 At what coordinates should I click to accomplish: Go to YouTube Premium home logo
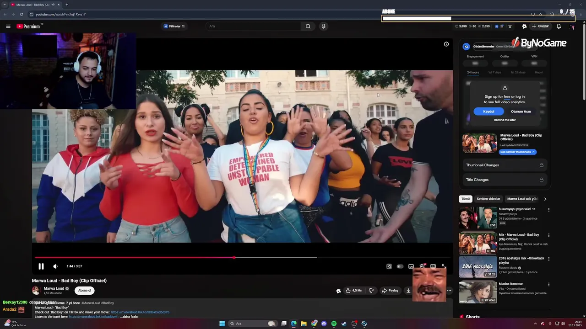[x=28, y=27]
